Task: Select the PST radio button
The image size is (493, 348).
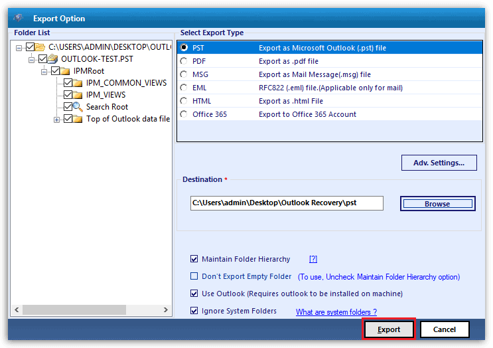Action: click(x=184, y=48)
